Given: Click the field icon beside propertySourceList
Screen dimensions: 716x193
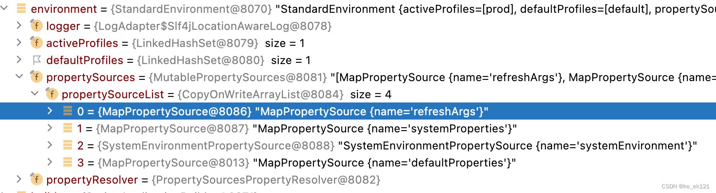Looking at the screenshot, I should click(52, 94).
